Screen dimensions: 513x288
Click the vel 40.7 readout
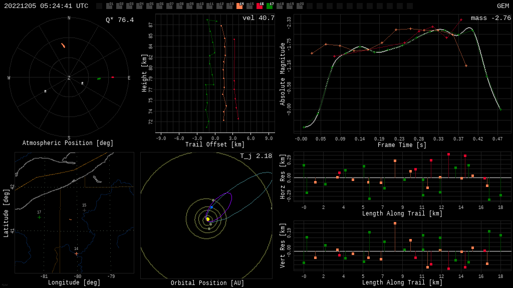[259, 18]
